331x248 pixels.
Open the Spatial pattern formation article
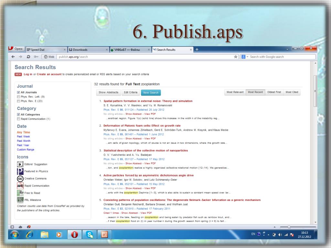[148, 101]
